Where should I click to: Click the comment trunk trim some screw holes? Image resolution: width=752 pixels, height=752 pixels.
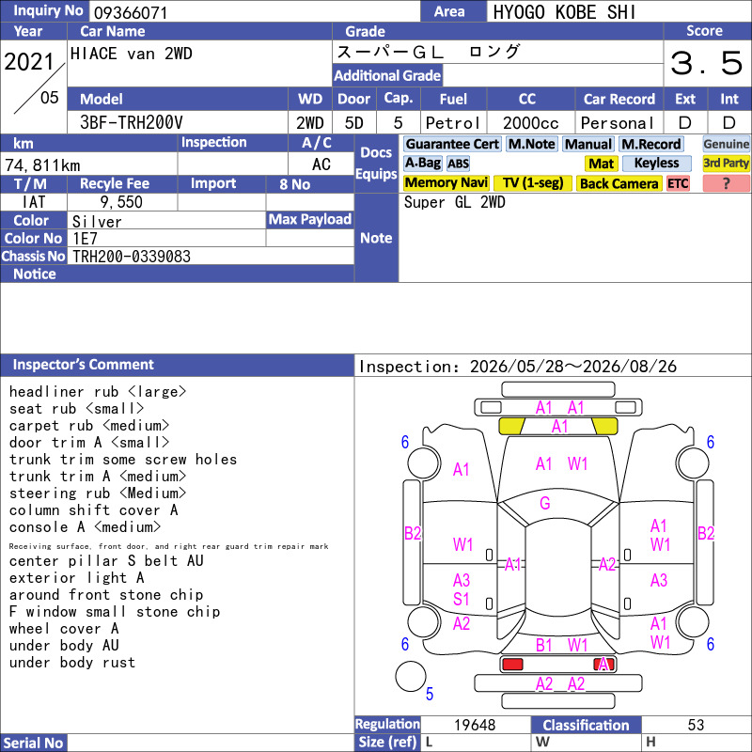point(123,460)
